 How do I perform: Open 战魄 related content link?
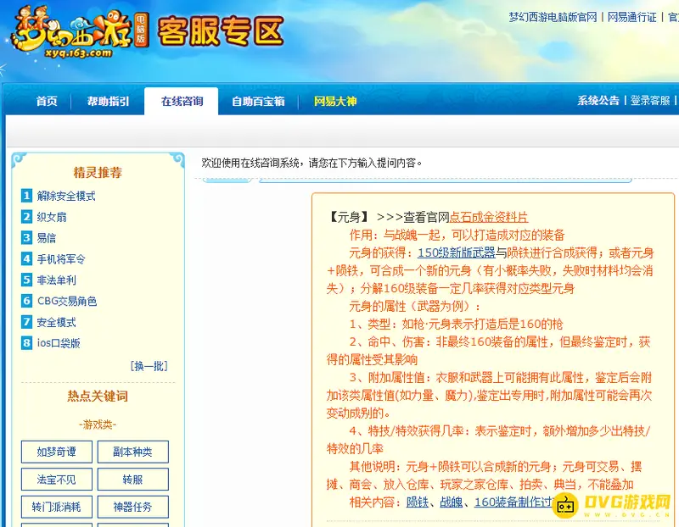pyautogui.click(x=452, y=502)
